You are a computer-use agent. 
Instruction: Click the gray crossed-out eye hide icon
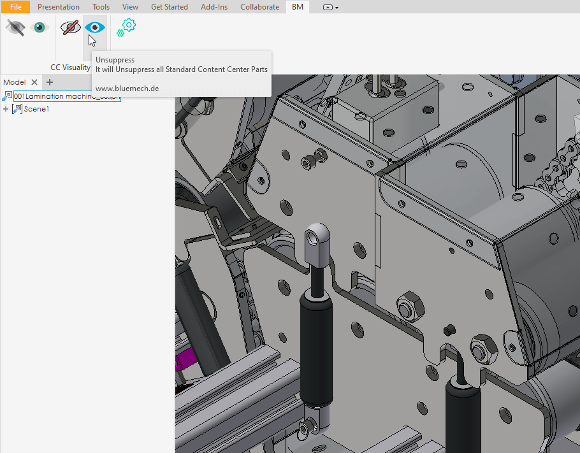[15, 28]
